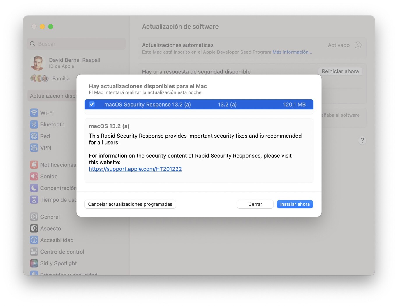Click Reiniciar ahora
398x306 pixels.
340,71
